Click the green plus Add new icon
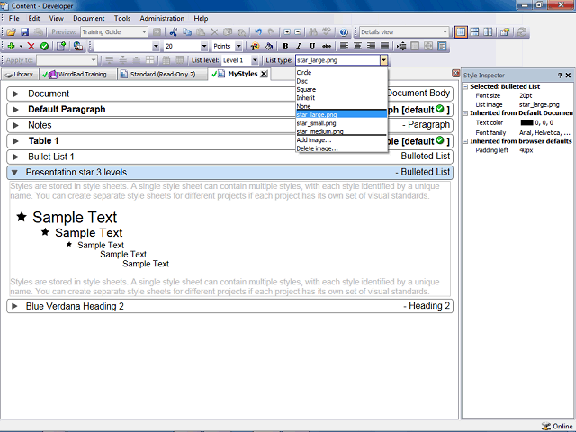 (11, 46)
